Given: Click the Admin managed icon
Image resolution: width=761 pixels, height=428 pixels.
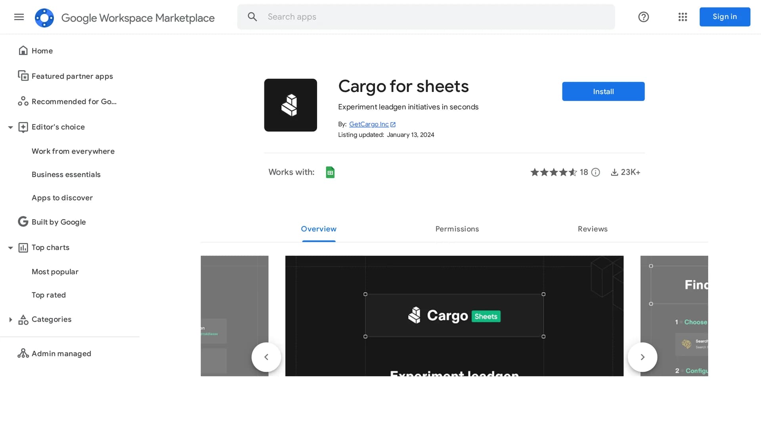Looking at the screenshot, I should click(x=23, y=353).
